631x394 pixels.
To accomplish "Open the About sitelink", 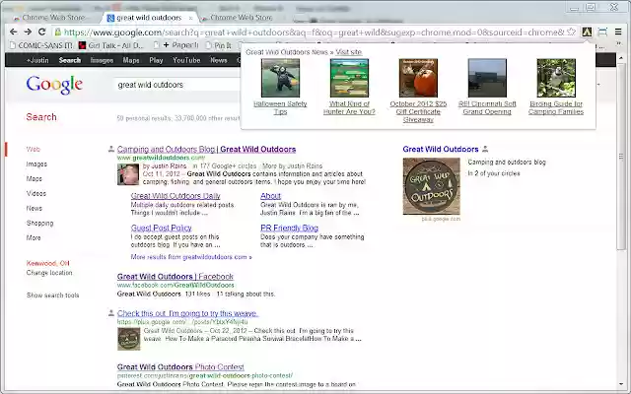I will click(270, 196).
